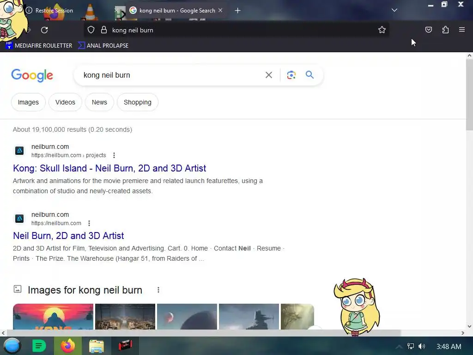This screenshot has height=355, width=473.
Task: Open the volume speaker tray icon
Action: pyautogui.click(x=422, y=346)
